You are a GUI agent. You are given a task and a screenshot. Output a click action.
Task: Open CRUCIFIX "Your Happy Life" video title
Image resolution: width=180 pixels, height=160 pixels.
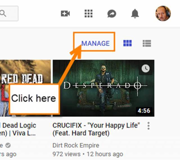tap(96, 129)
